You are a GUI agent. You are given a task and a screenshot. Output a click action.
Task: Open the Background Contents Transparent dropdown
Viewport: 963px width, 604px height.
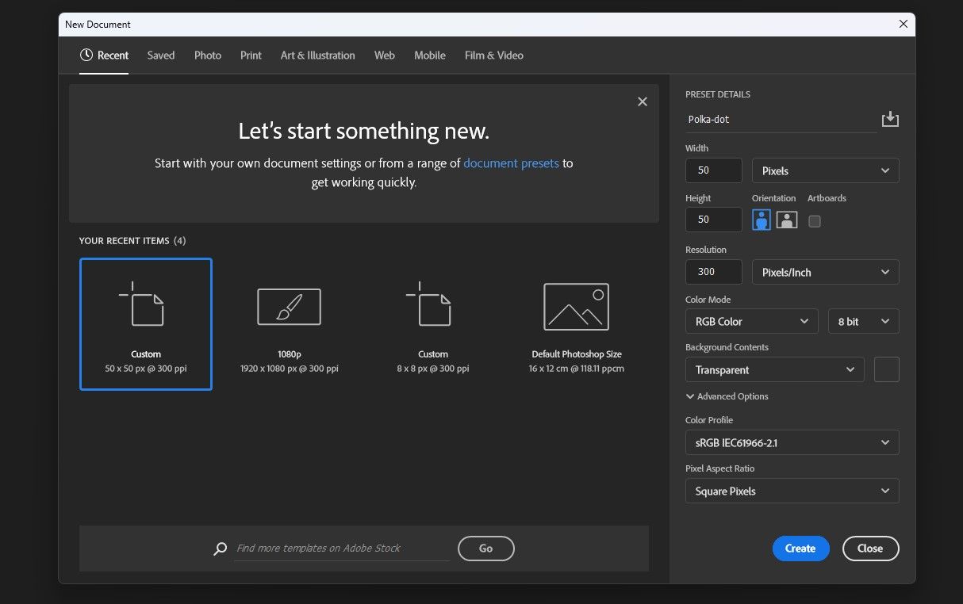(x=774, y=369)
